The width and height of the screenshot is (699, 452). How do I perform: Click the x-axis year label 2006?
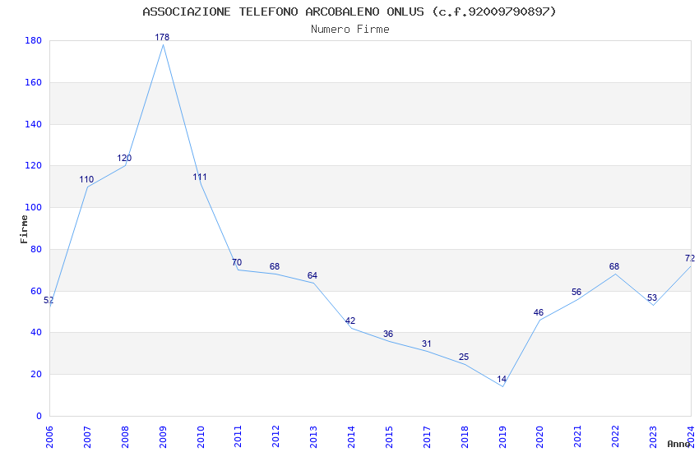coord(49,436)
